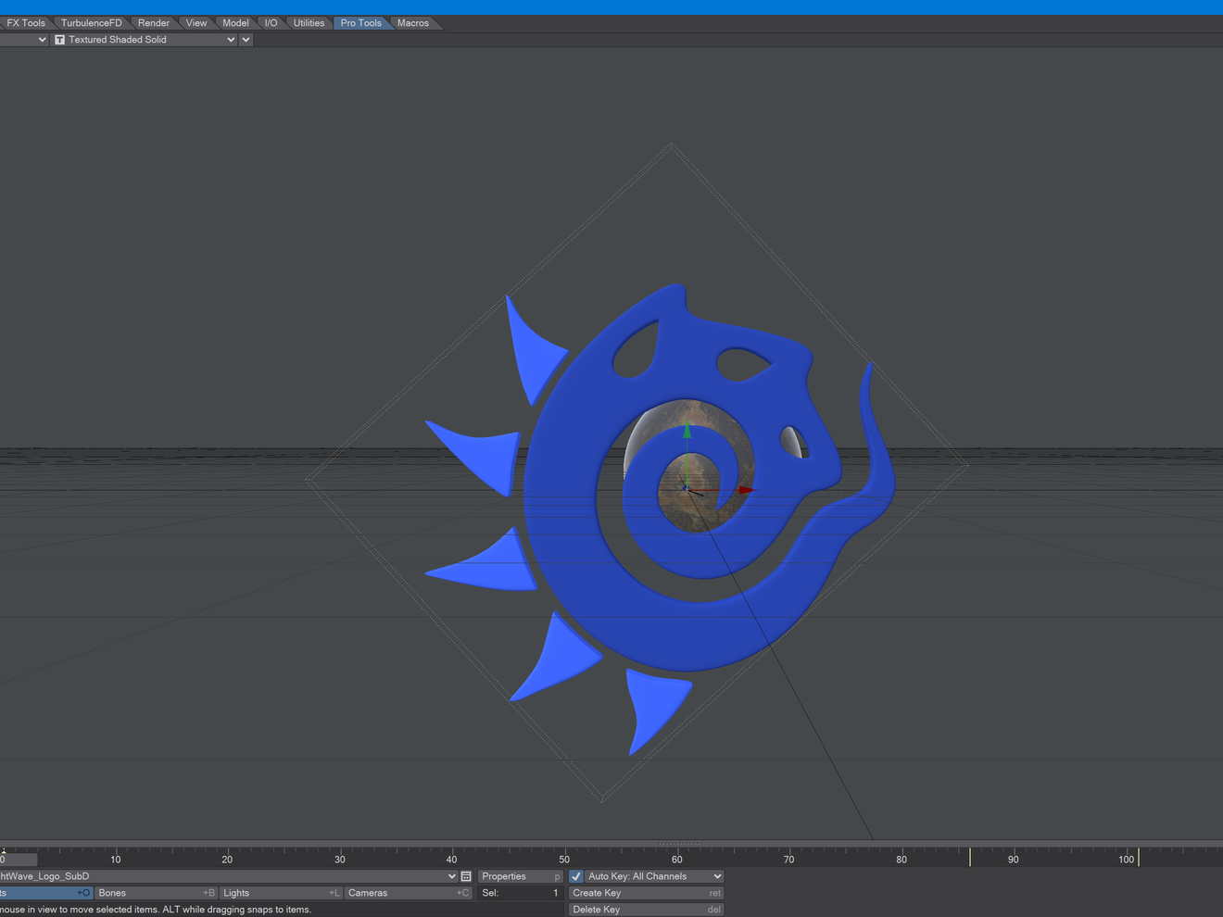Click frame 100 on the timeline
The height and width of the screenshot is (917, 1223).
pyautogui.click(x=1126, y=860)
